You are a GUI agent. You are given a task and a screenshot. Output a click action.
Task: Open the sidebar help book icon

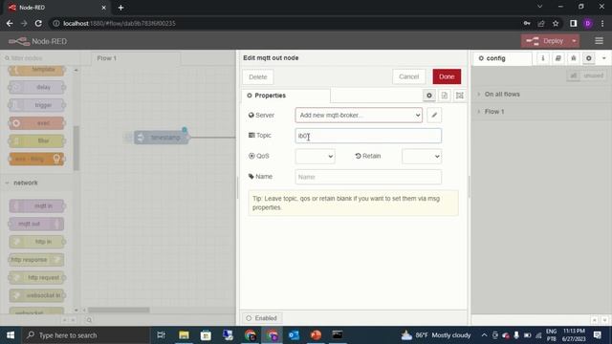[x=557, y=58]
